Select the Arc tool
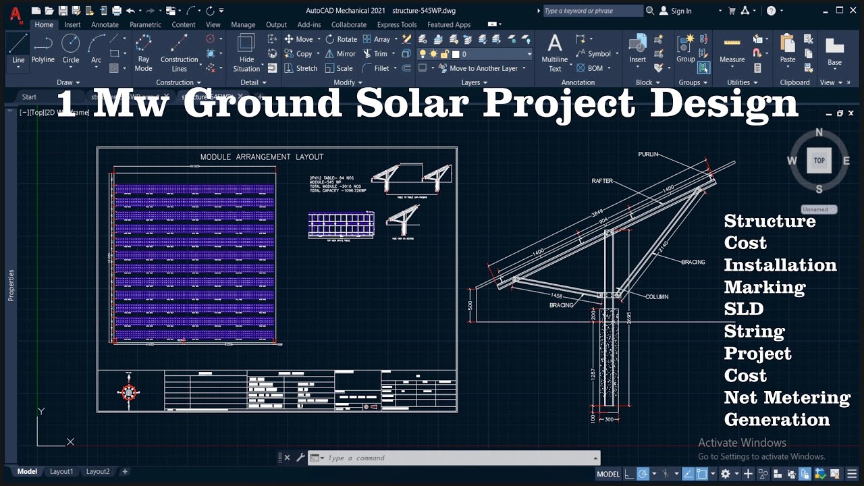864x486 pixels. click(x=97, y=49)
